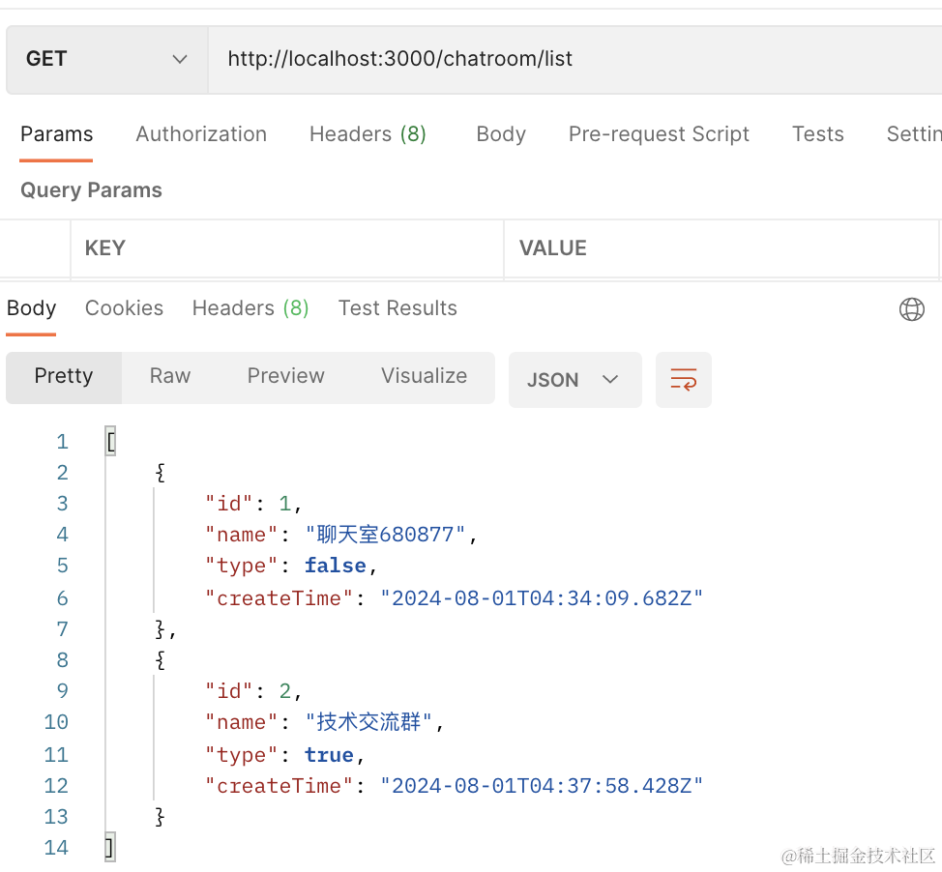
Task: Click the globe network icon
Action: 911,309
